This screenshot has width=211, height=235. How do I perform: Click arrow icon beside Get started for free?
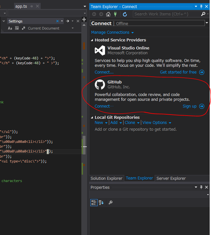pyautogui.click(x=202, y=72)
